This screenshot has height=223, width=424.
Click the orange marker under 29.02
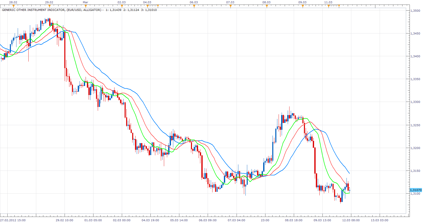(49, 6)
